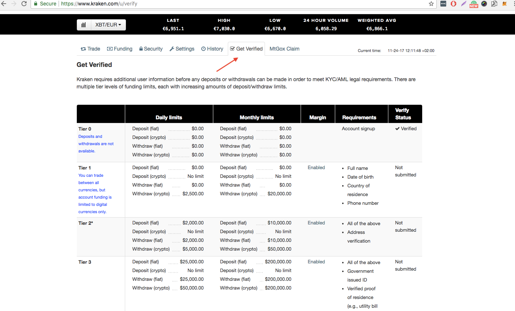Click the weighted avg €6,866.1
Screen dimensions: 515x311
(x=377, y=29)
